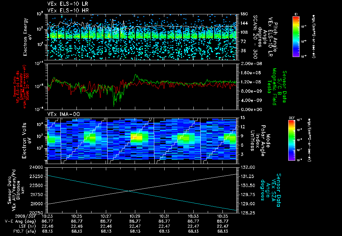
Task: Click the "22500" distance tick label
Action: point(37,185)
